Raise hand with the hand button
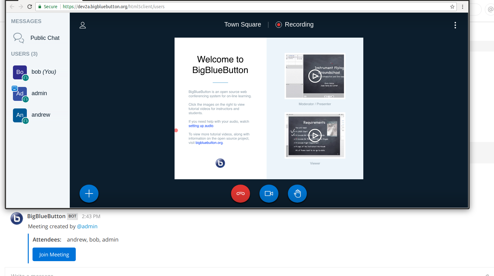Image resolution: width=494 pixels, height=276 pixels. 297,193
